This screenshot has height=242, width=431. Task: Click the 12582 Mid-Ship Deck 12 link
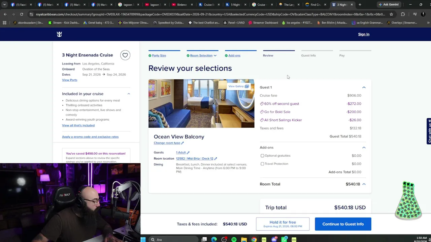[x=195, y=159]
